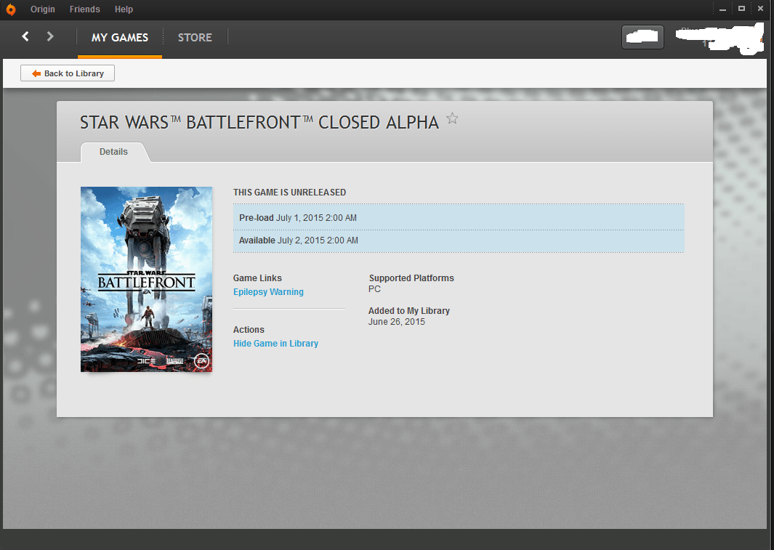Click the Actions heading
Viewport: 774px width, 550px height.
[x=249, y=330]
